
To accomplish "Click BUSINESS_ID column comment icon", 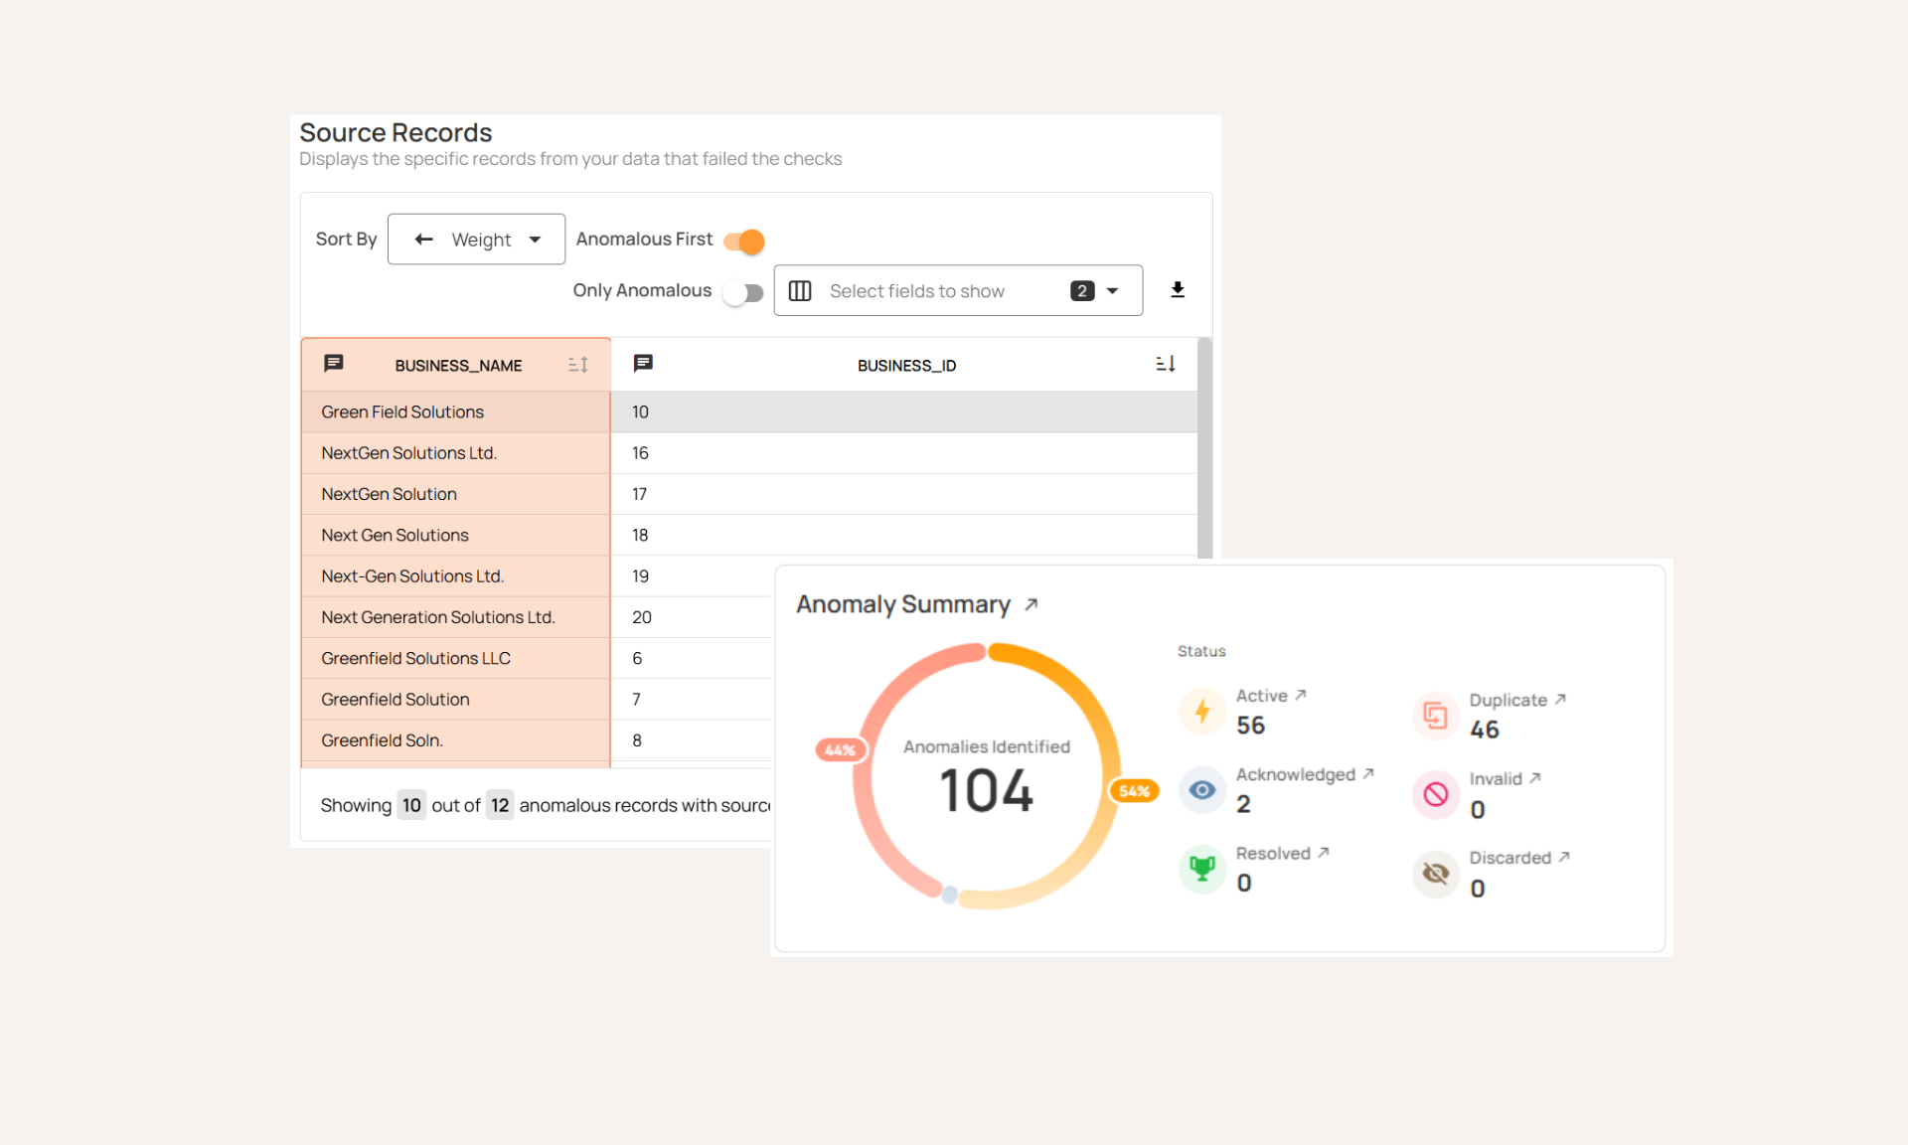I will (643, 364).
